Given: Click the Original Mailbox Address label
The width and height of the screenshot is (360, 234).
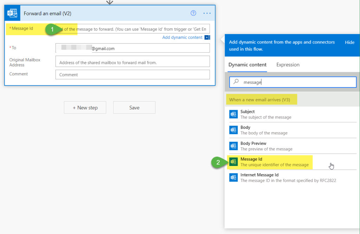Looking at the screenshot, I should tap(25, 62).
